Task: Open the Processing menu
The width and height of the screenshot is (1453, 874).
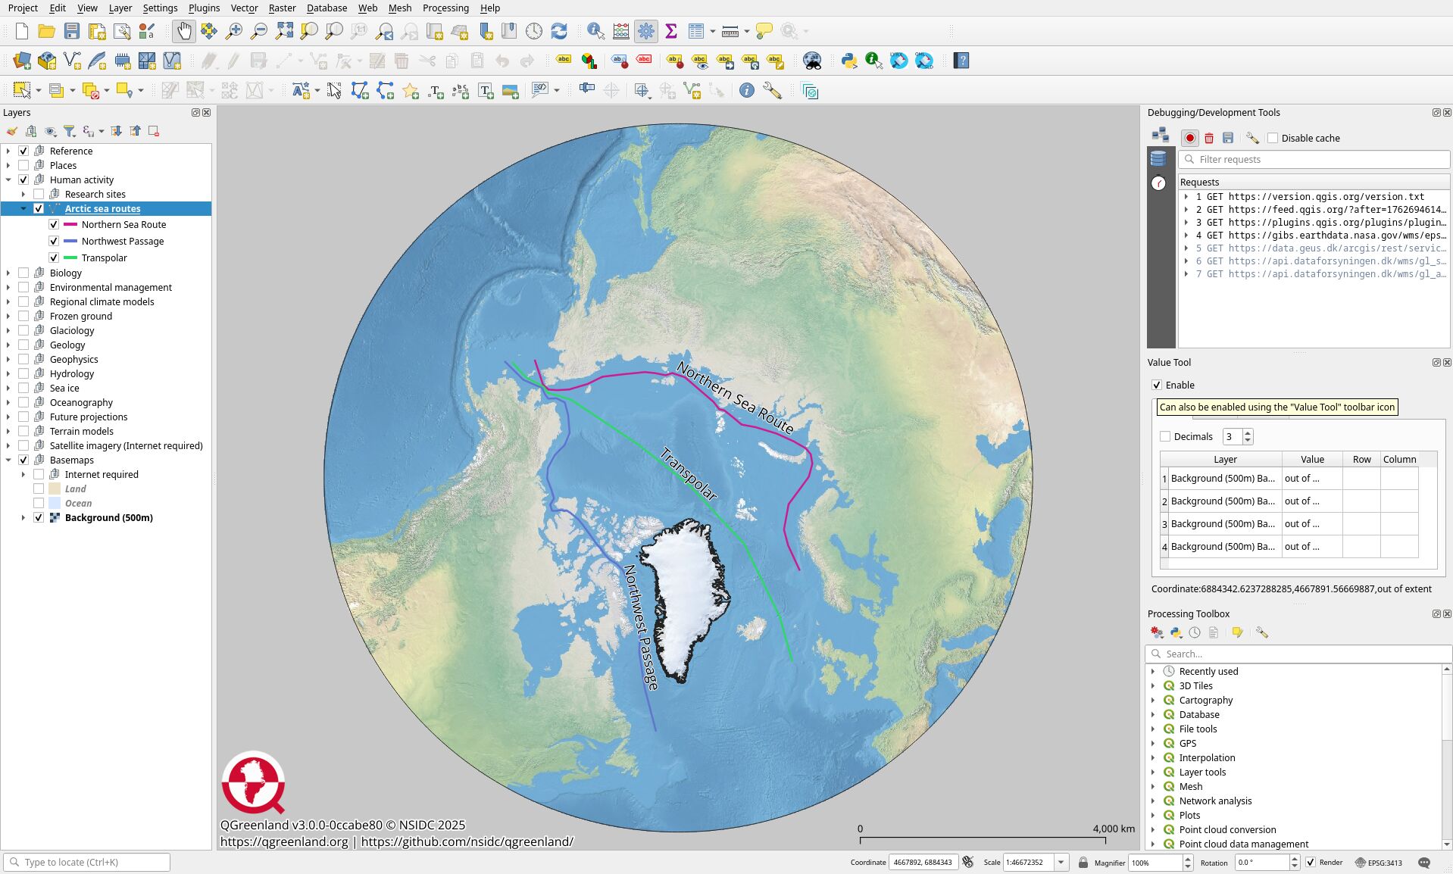Action: 445,8
